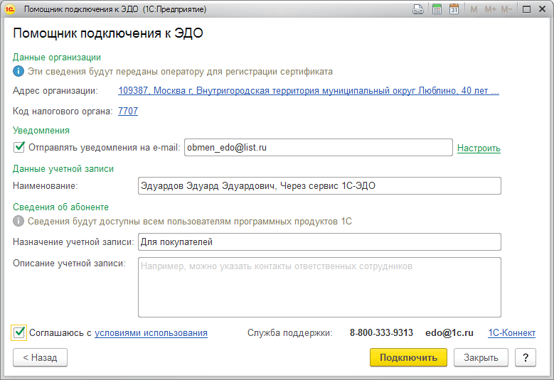
Task: Click the print preview icon in title bar
Action: tap(419, 10)
